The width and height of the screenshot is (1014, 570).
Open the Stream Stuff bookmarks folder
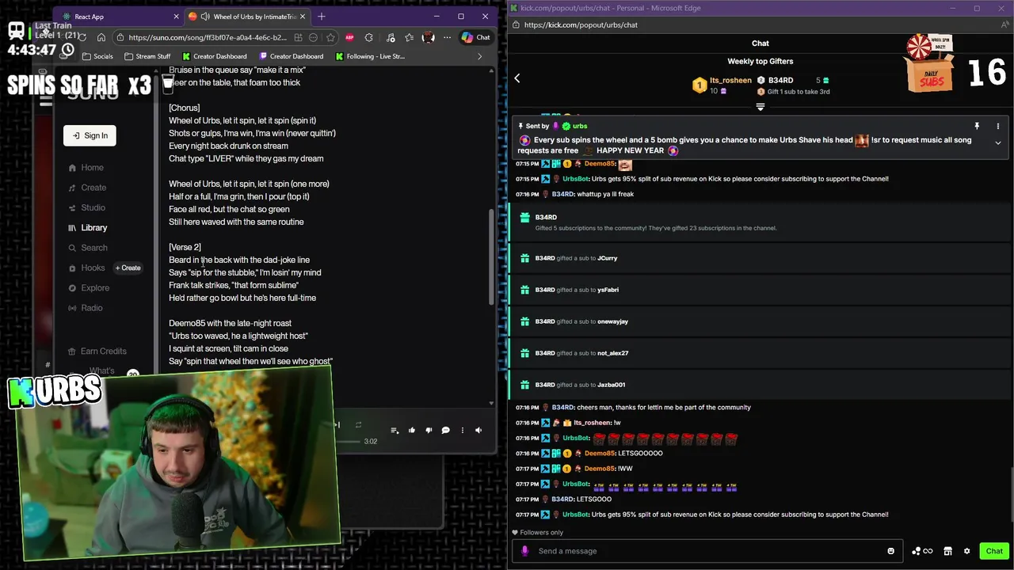tap(147, 56)
